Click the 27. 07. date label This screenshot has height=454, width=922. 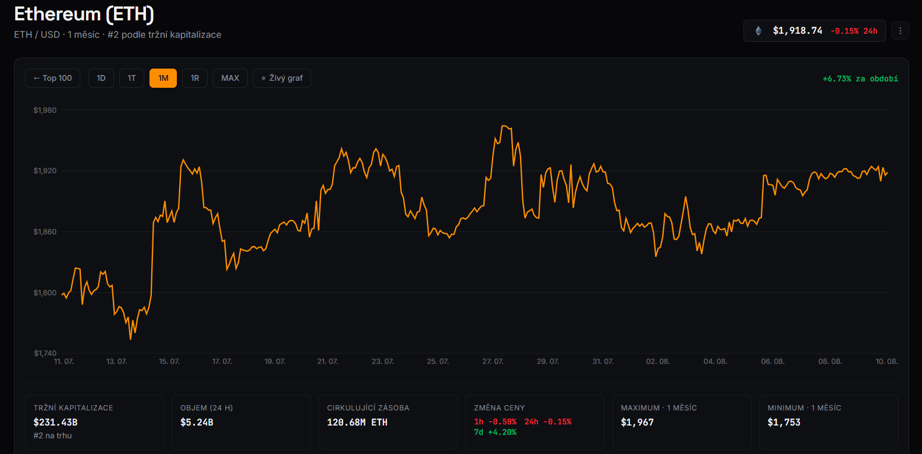pos(493,362)
